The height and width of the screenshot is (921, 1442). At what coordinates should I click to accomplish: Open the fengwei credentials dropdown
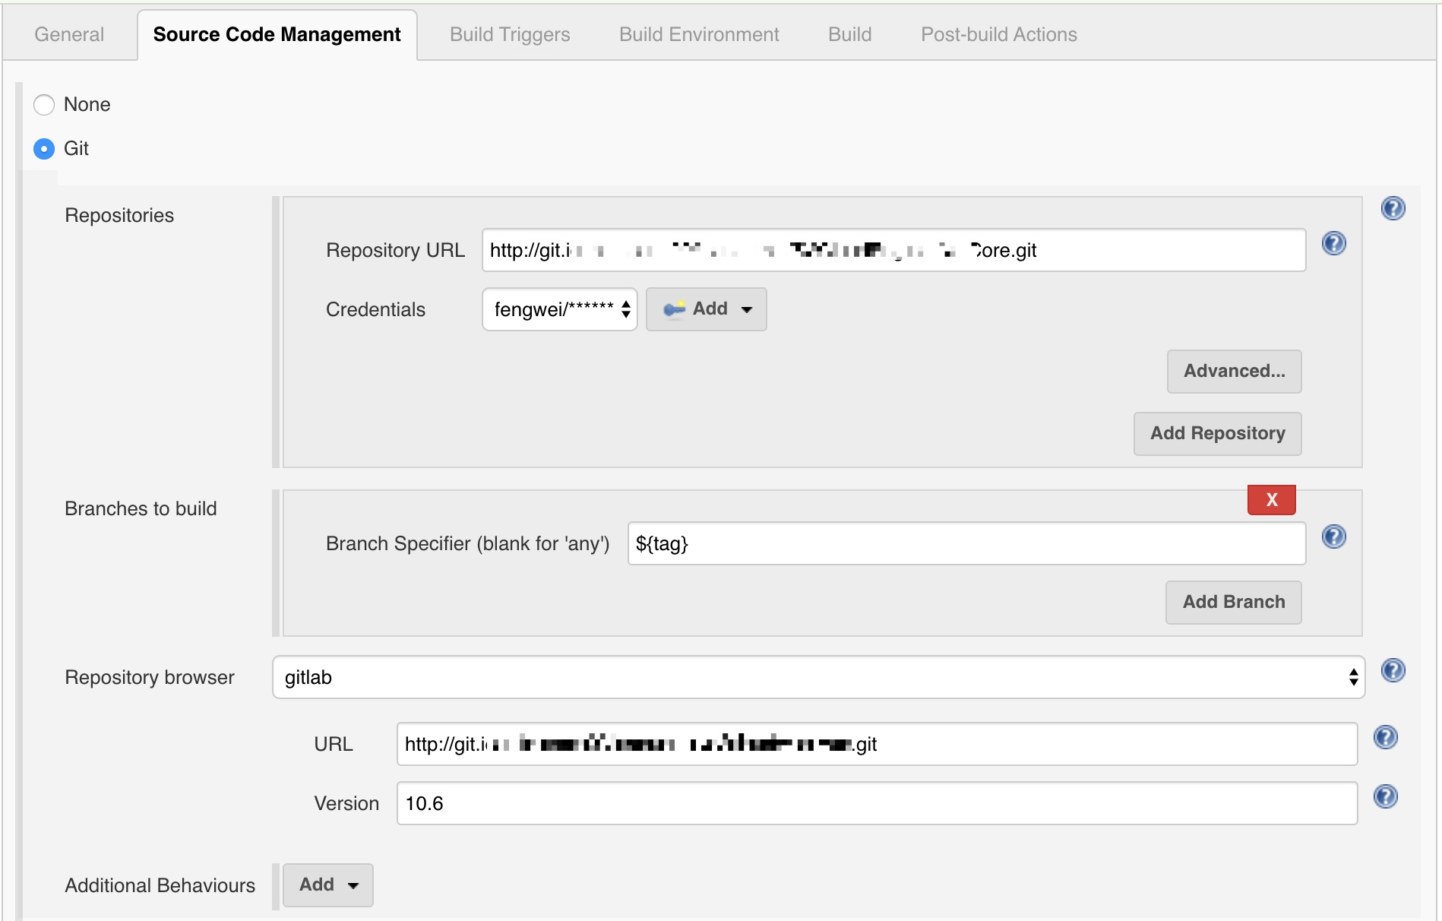(559, 309)
